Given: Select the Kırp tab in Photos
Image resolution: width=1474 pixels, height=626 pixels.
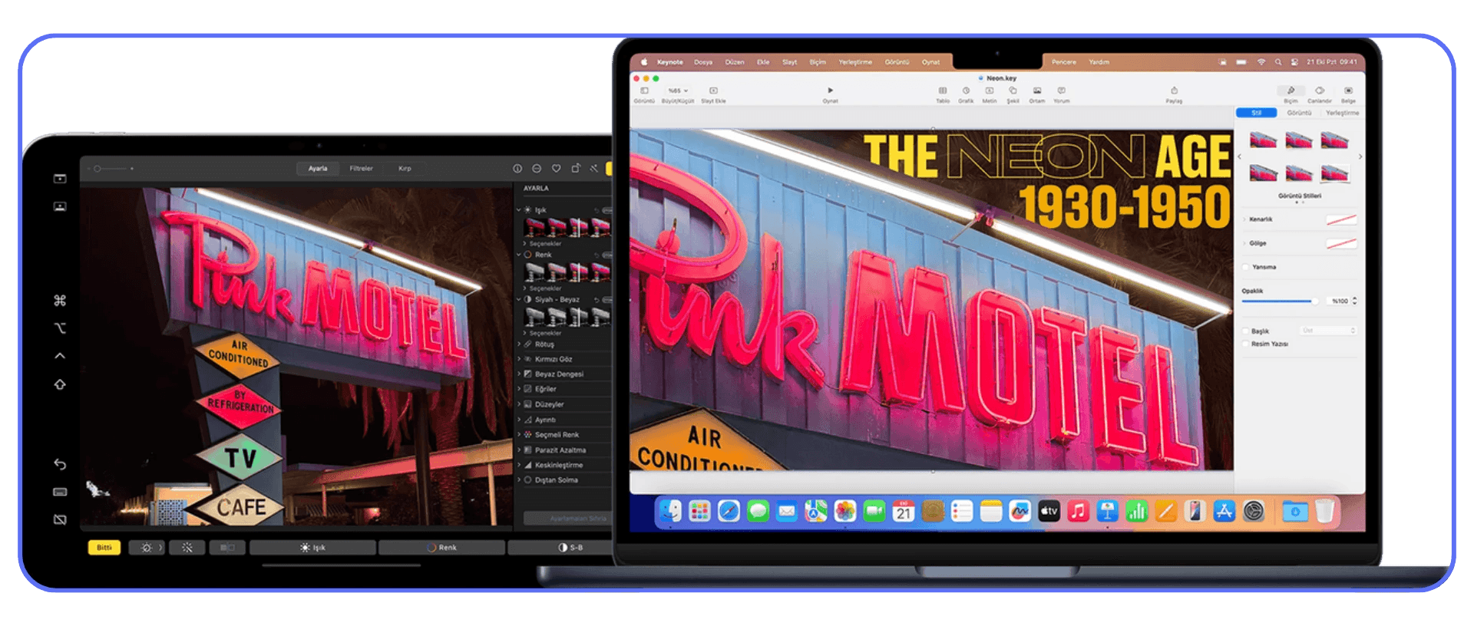Looking at the screenshot, I should click(x=405, y=168).
